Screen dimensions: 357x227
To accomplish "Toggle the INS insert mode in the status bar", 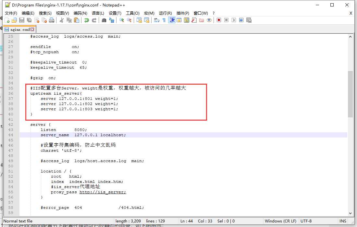I will 343,221.
